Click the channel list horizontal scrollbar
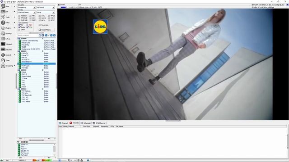This screenshot has height=162, width=289. 37,140
